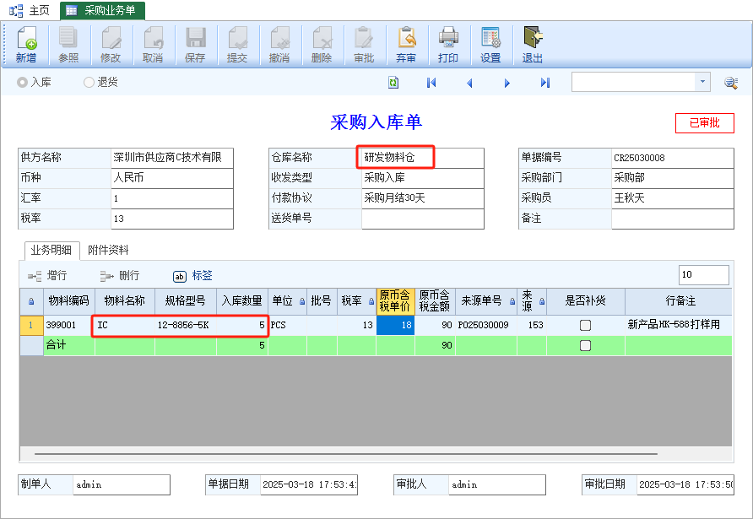Click the 单位 column header
This screenshot has height=519, width=753.
click(x=287, y=301)
